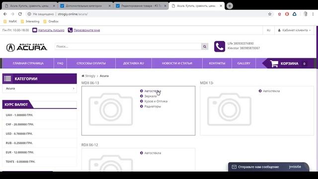This screenshot has width=318, height=179.
Task: Open Кузов и Оптика link
Action: tap(156, 101)
